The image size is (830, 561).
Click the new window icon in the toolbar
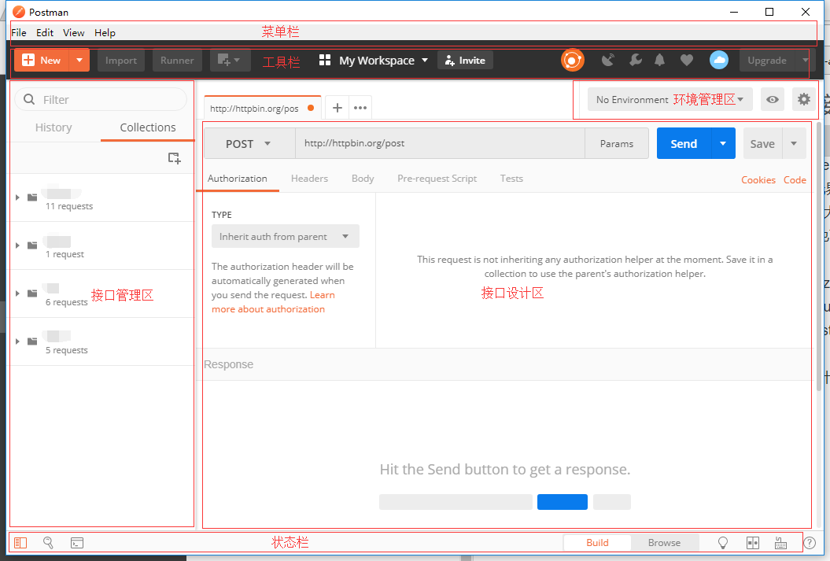pyautogui.click(x=230, y=61)
